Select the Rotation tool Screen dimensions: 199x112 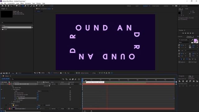(x=14, y=6)
